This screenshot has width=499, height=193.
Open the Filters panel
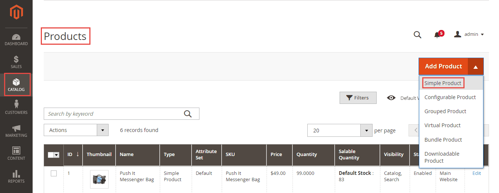click(x=358, y=98)
